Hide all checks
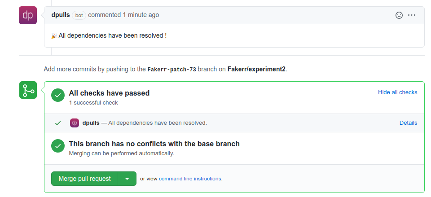The height and width of the screenshot is (197, 431). 397,92
